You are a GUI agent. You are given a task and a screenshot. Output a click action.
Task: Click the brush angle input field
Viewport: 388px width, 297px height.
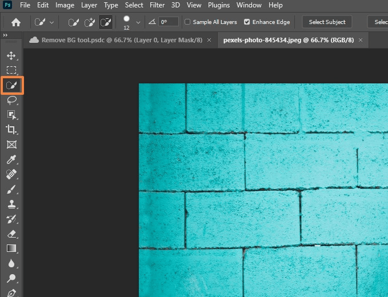(169, 22)
